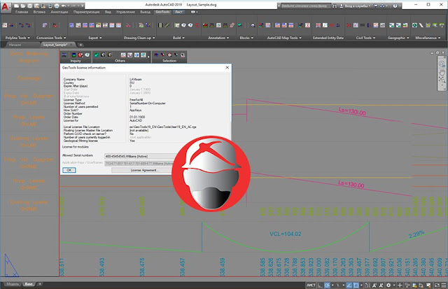Switch to the Начало document tab

point(15,45)
